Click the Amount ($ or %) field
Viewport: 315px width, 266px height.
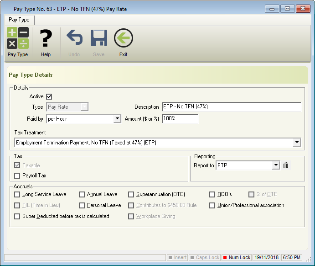(180, 118)
